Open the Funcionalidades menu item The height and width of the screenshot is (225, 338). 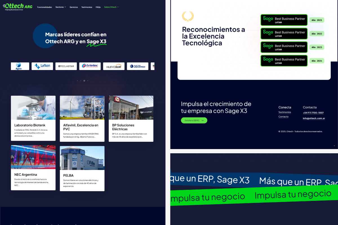(45, 7)
